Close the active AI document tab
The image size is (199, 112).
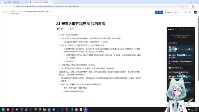[51, 2]
